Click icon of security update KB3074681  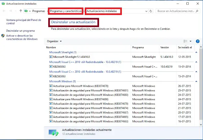(x=51, y=90)
